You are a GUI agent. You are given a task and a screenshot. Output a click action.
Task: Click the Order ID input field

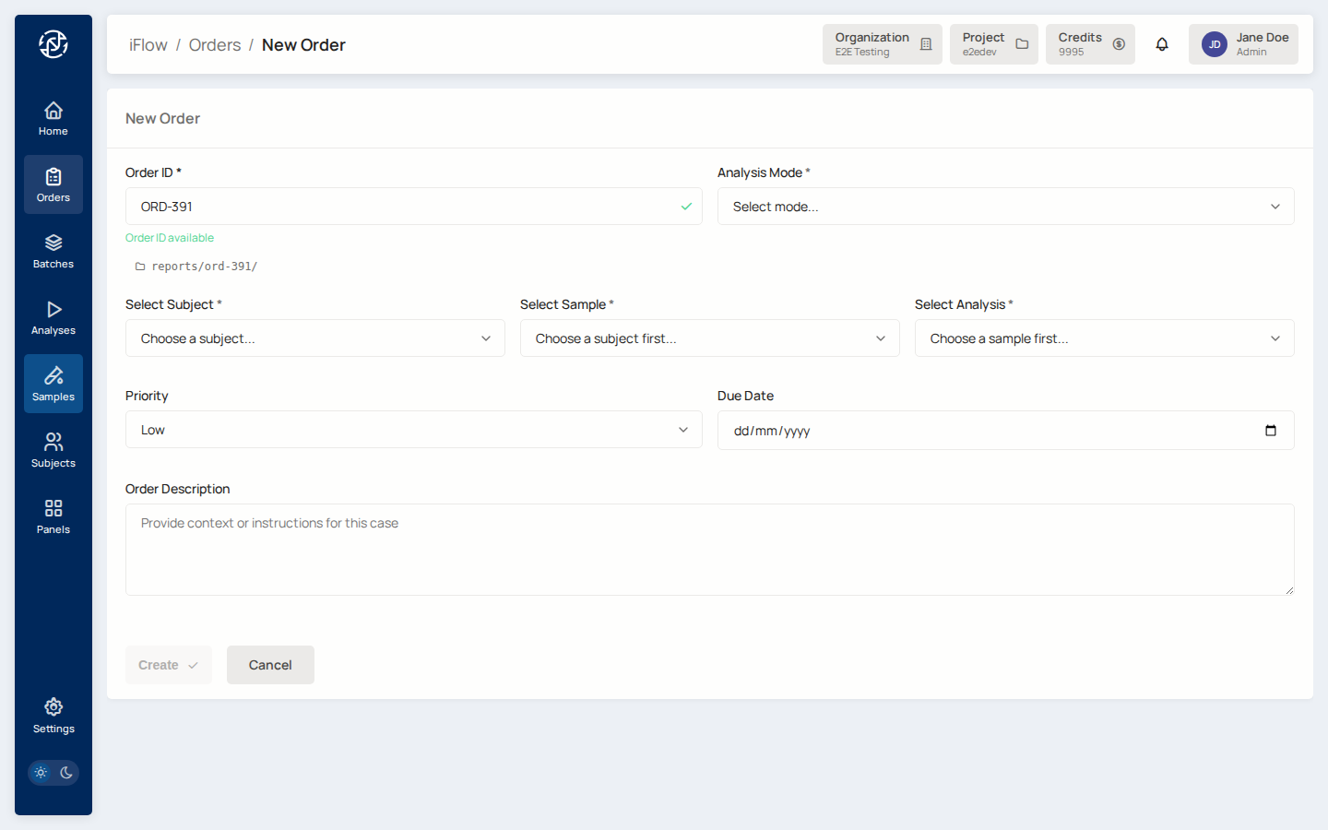coord(414,207)
